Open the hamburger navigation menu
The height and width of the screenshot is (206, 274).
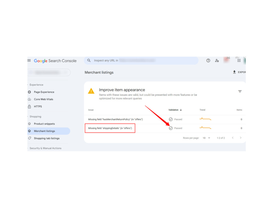(29, 61)
